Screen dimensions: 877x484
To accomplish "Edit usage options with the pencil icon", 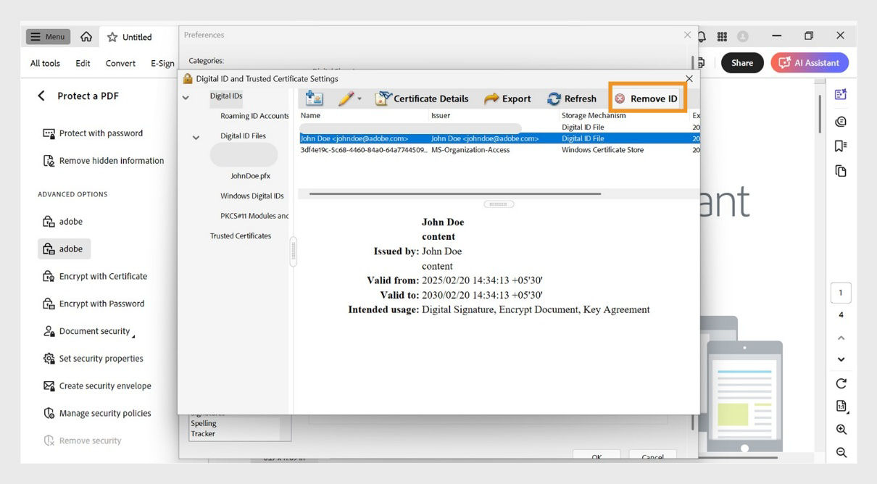I will (346, 98).
